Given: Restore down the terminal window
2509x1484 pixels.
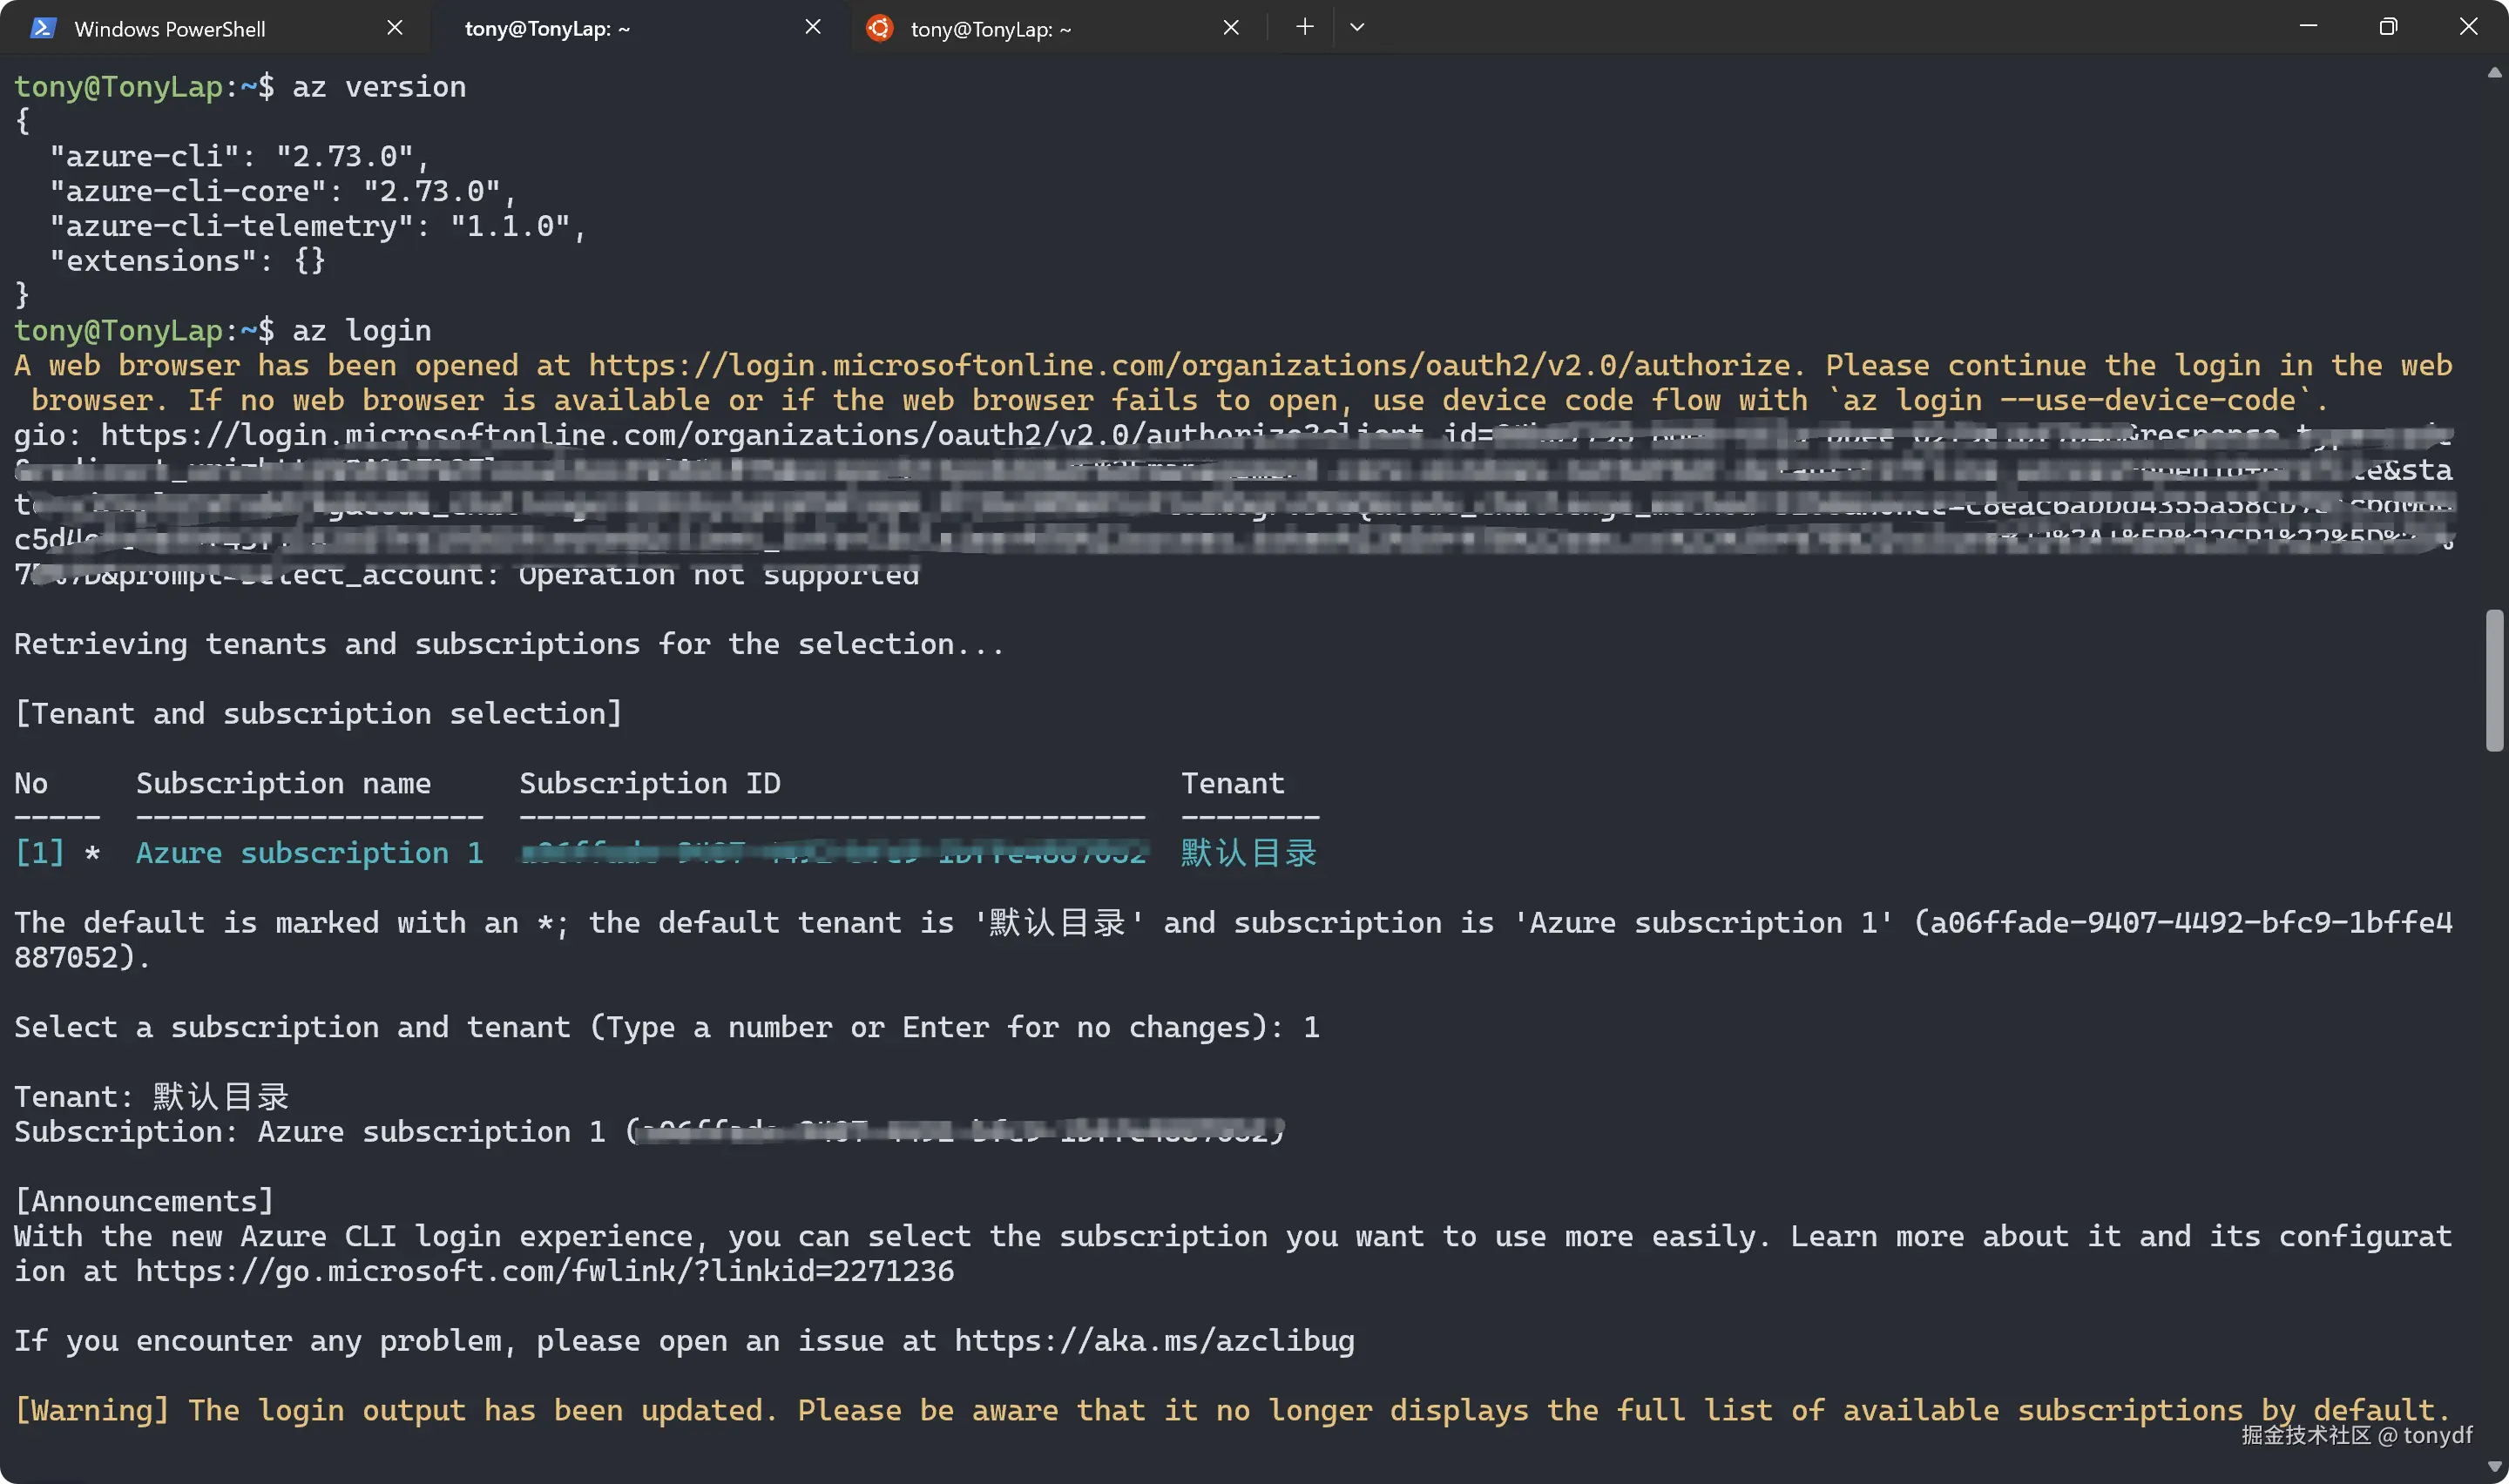Looking at the screenshot, I should [2388, 27].
